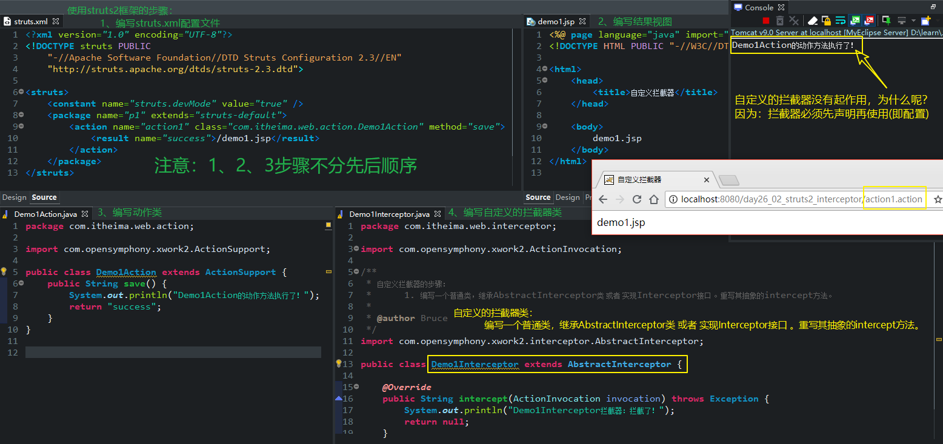Remove all terminated launches (double X icon)
Screen dimensions: 943x444
[x=794, y=21]
